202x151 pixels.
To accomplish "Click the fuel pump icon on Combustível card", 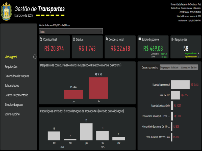I will tap(41, 40).
